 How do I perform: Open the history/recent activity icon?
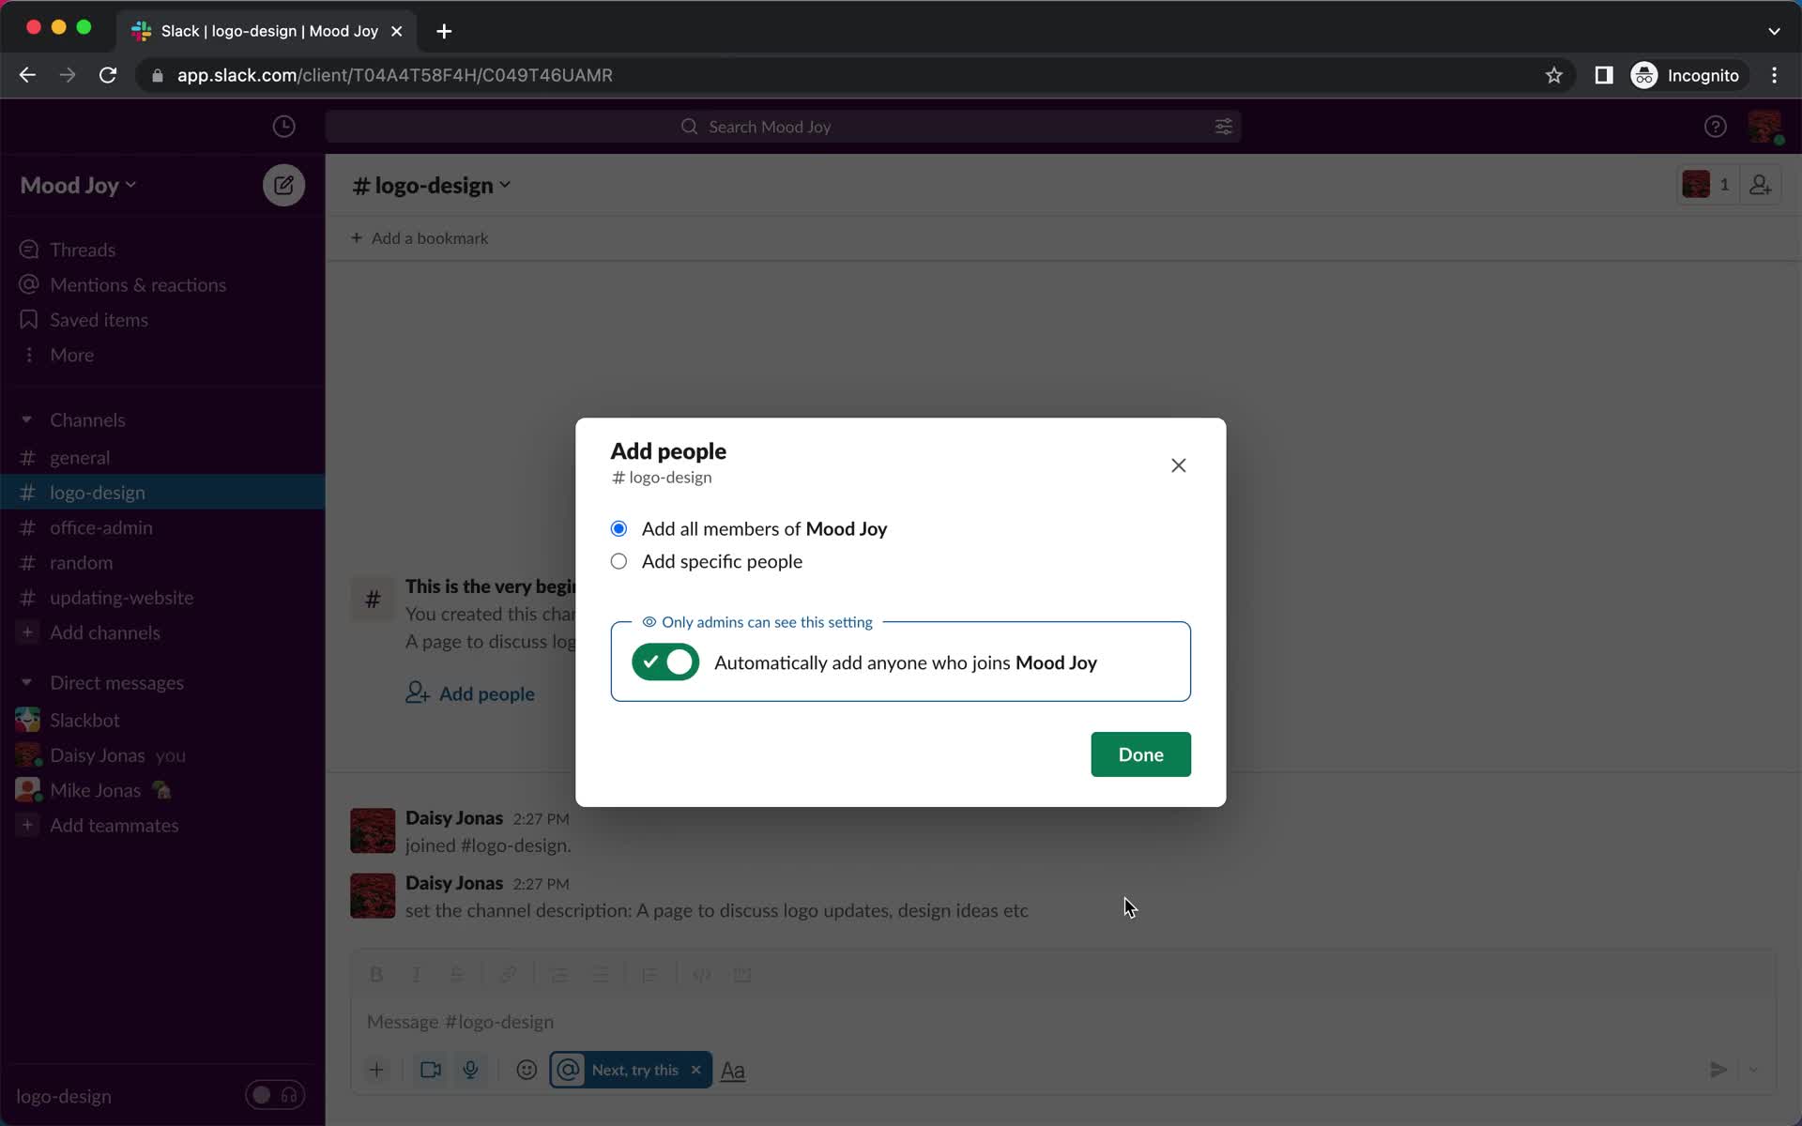(284, 126)
